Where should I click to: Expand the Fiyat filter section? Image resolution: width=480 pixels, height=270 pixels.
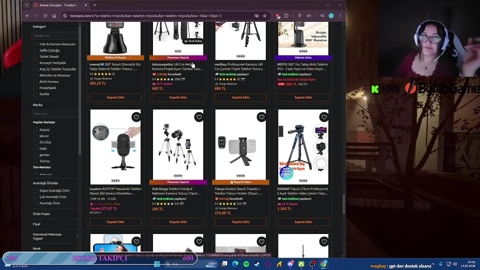click(55, 224)
